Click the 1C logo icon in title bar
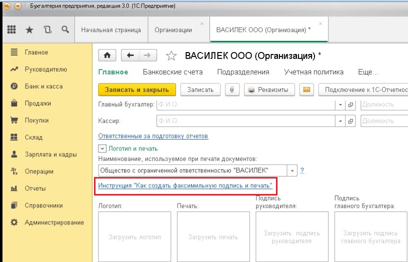Viewport: 408px width, 262px height. (7, 5)
